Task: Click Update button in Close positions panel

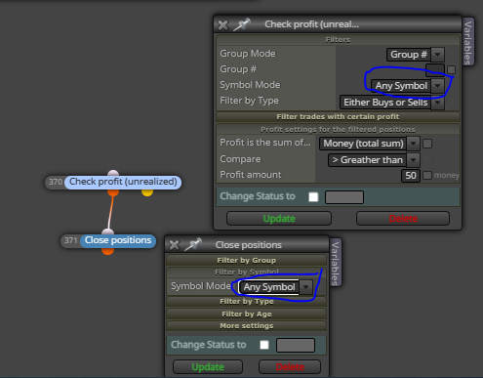Action: pos(208,367)
